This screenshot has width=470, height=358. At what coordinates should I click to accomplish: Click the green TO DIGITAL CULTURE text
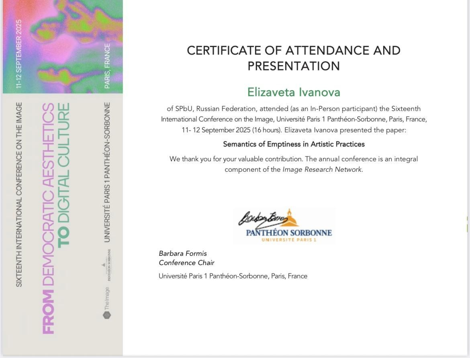pos(64,175)
